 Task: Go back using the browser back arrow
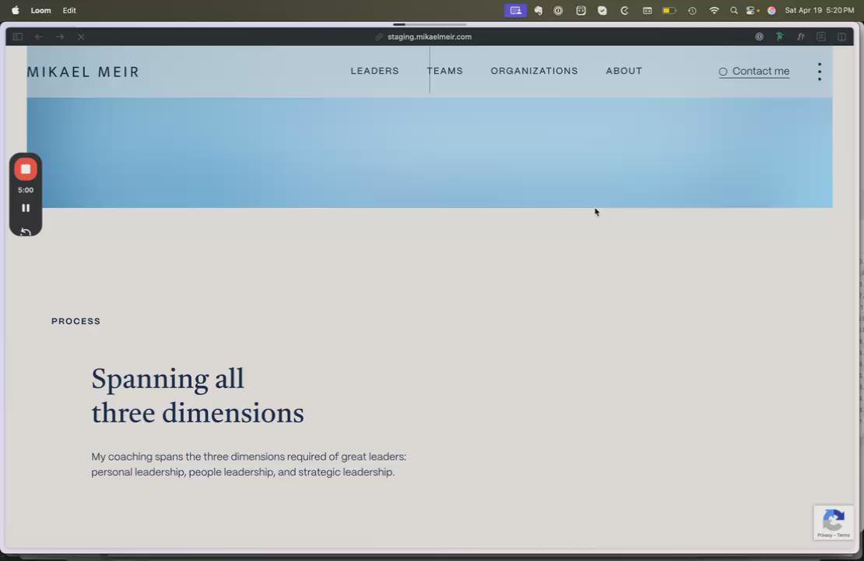pyautogui.click(x=39, y=37)
